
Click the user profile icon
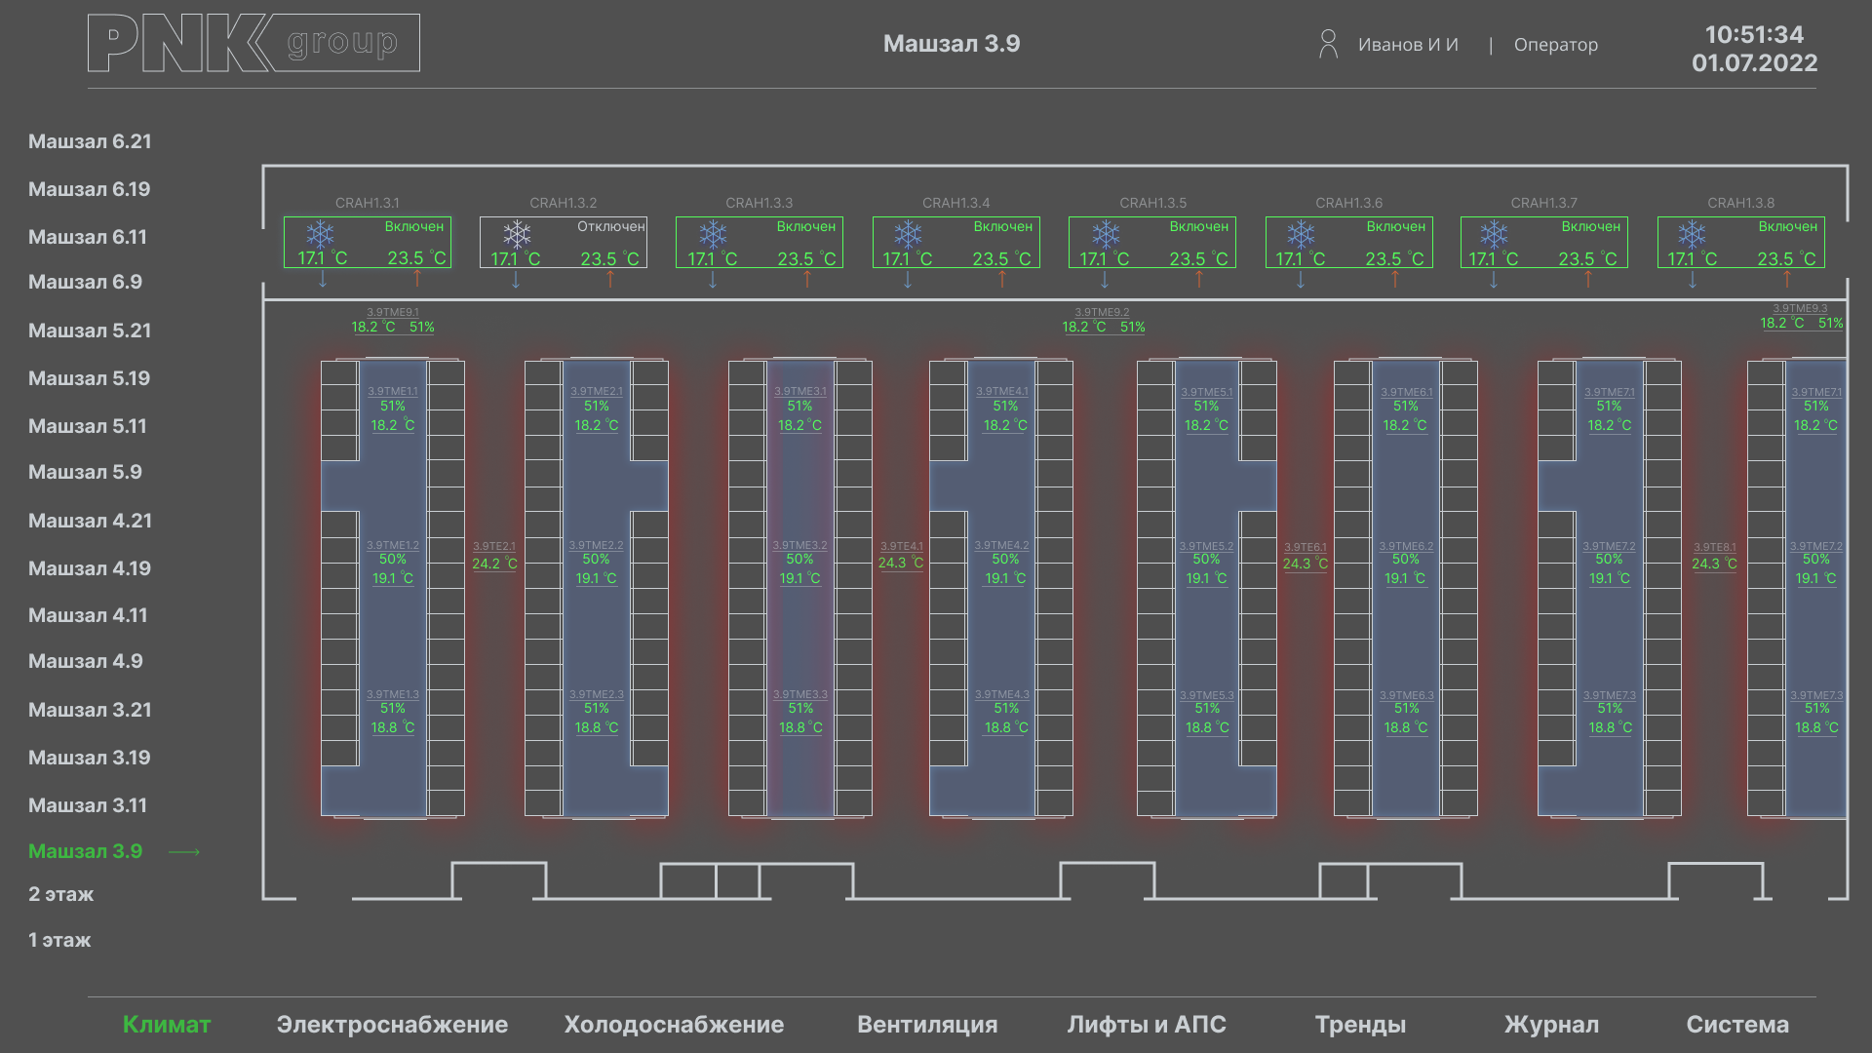1327,44
